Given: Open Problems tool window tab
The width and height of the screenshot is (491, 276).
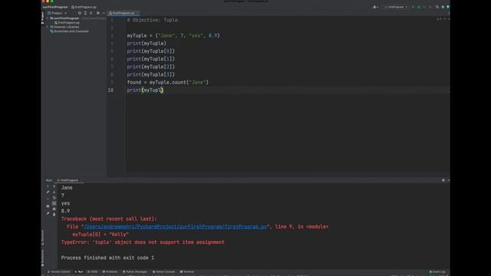Looking at the screenshot, I should coord(110,271).
